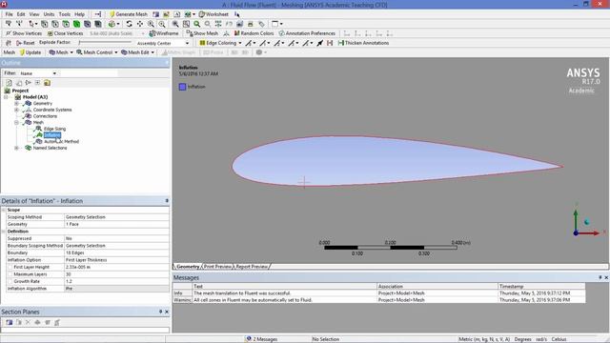Select the Pan view tool
610x343 pixels.
[140, 24]
